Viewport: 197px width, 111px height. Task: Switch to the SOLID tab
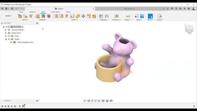(21, 12)
